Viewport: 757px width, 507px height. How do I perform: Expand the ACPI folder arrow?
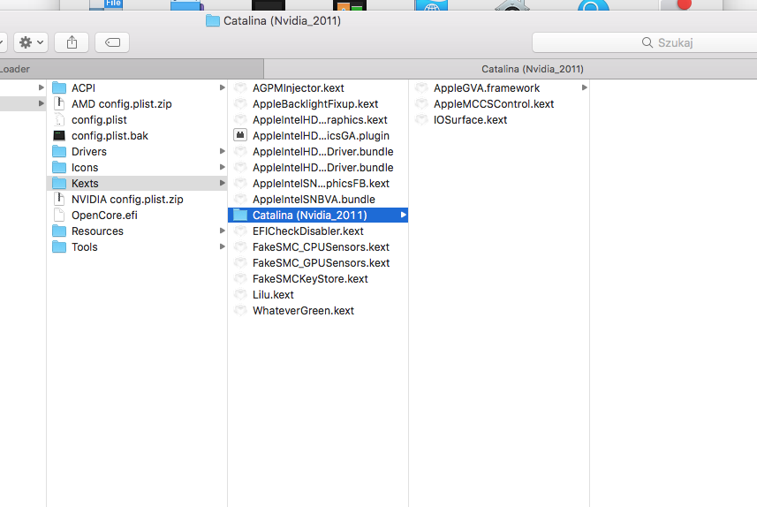click(x=222, y=87)
